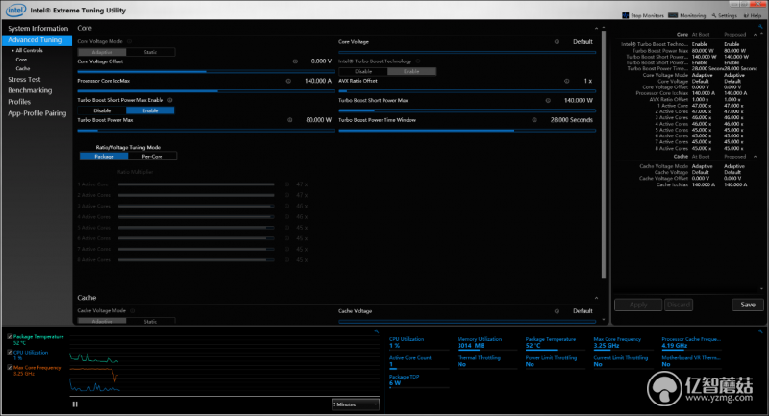Click the 140.000 A Processor Core IccMax value
This screenshot has width=769, height=416.
pos(318,81)
